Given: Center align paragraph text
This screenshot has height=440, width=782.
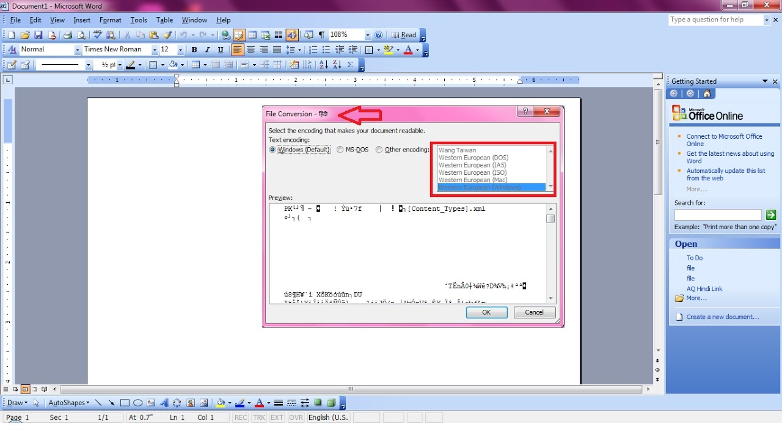Looking at the screenshot, I should tap(250, 50).
